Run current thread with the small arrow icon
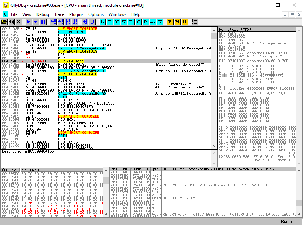Image resolution: width=303 pixels, height=225 pixels. [x=36, y=22]
